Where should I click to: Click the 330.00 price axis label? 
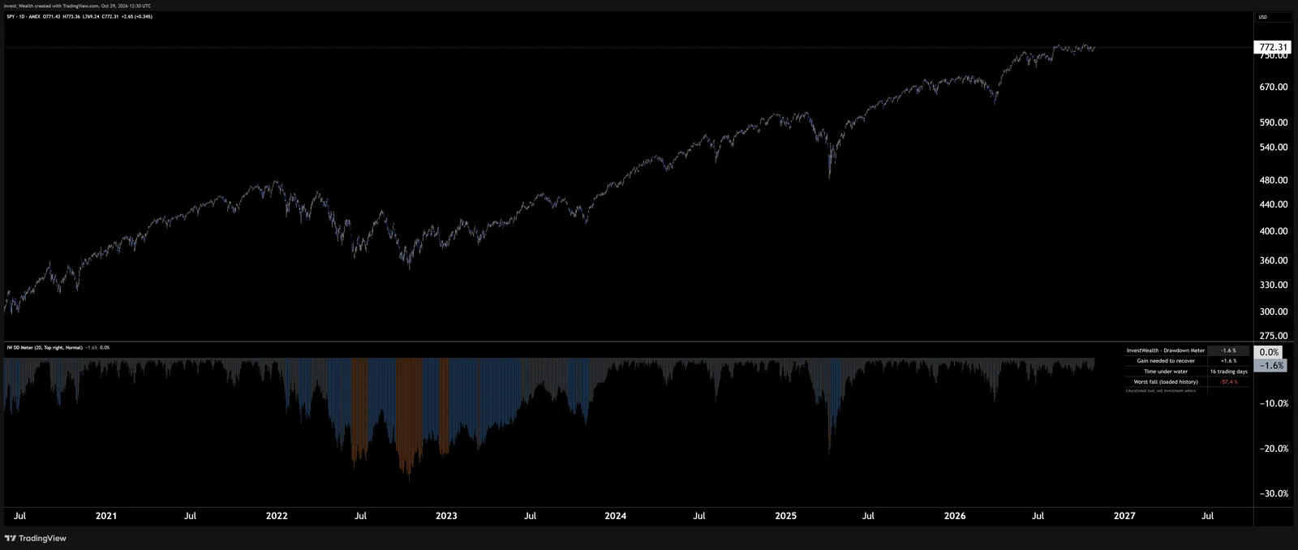point(1274,285)
